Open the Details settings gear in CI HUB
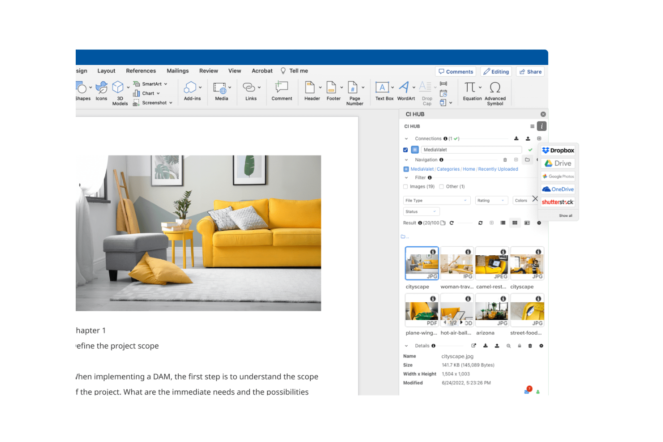Image resolution: width=663 pixels, height=442 pixels. (541, 345)
